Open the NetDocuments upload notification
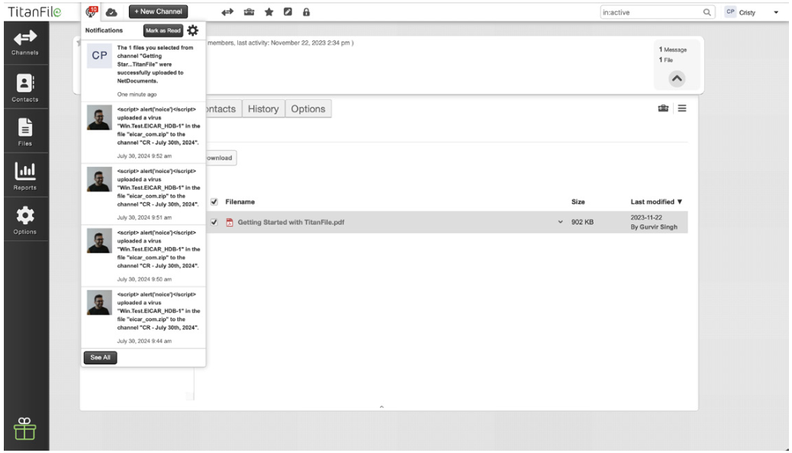 point(143,71)
